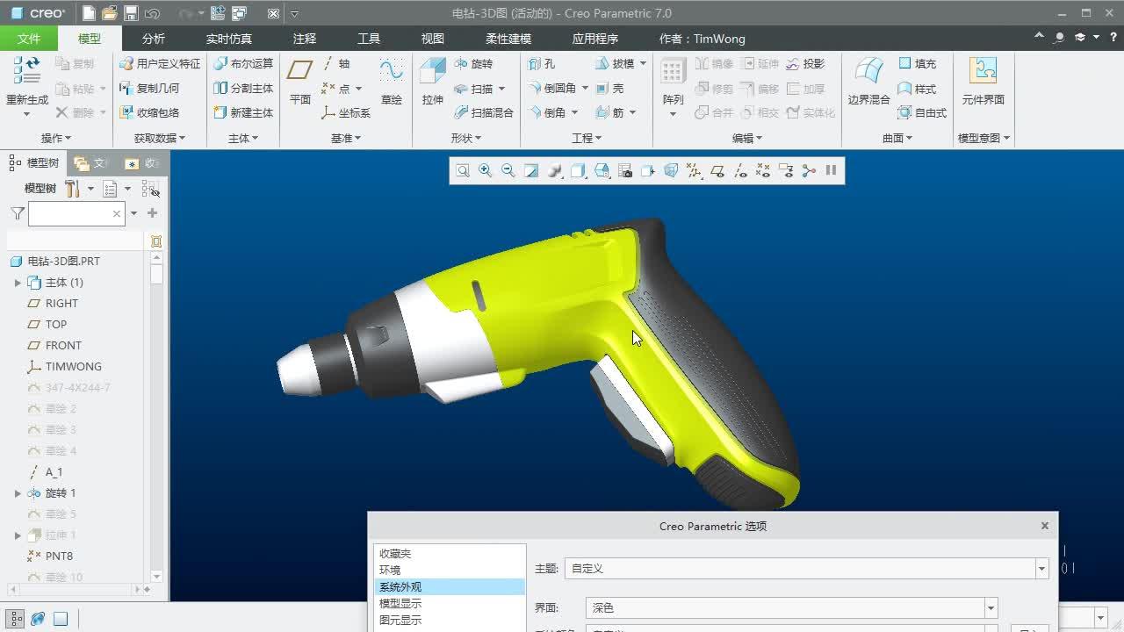Click the Zoom Out magnifier icon
The image size is (1124, 632).
point(508,171)
